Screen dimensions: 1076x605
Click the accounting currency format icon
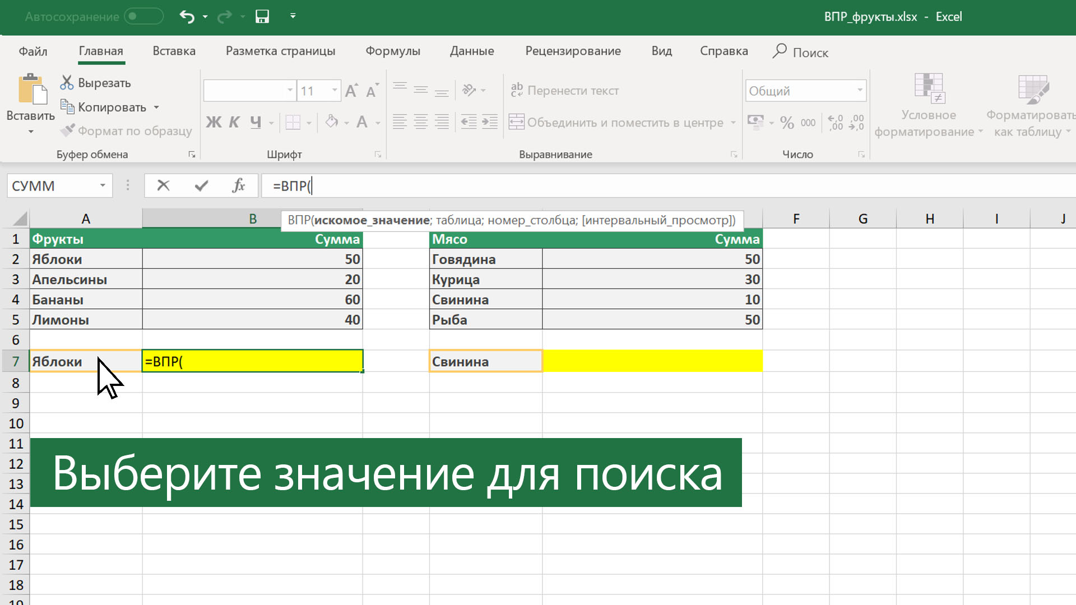[x=755, y=122]
